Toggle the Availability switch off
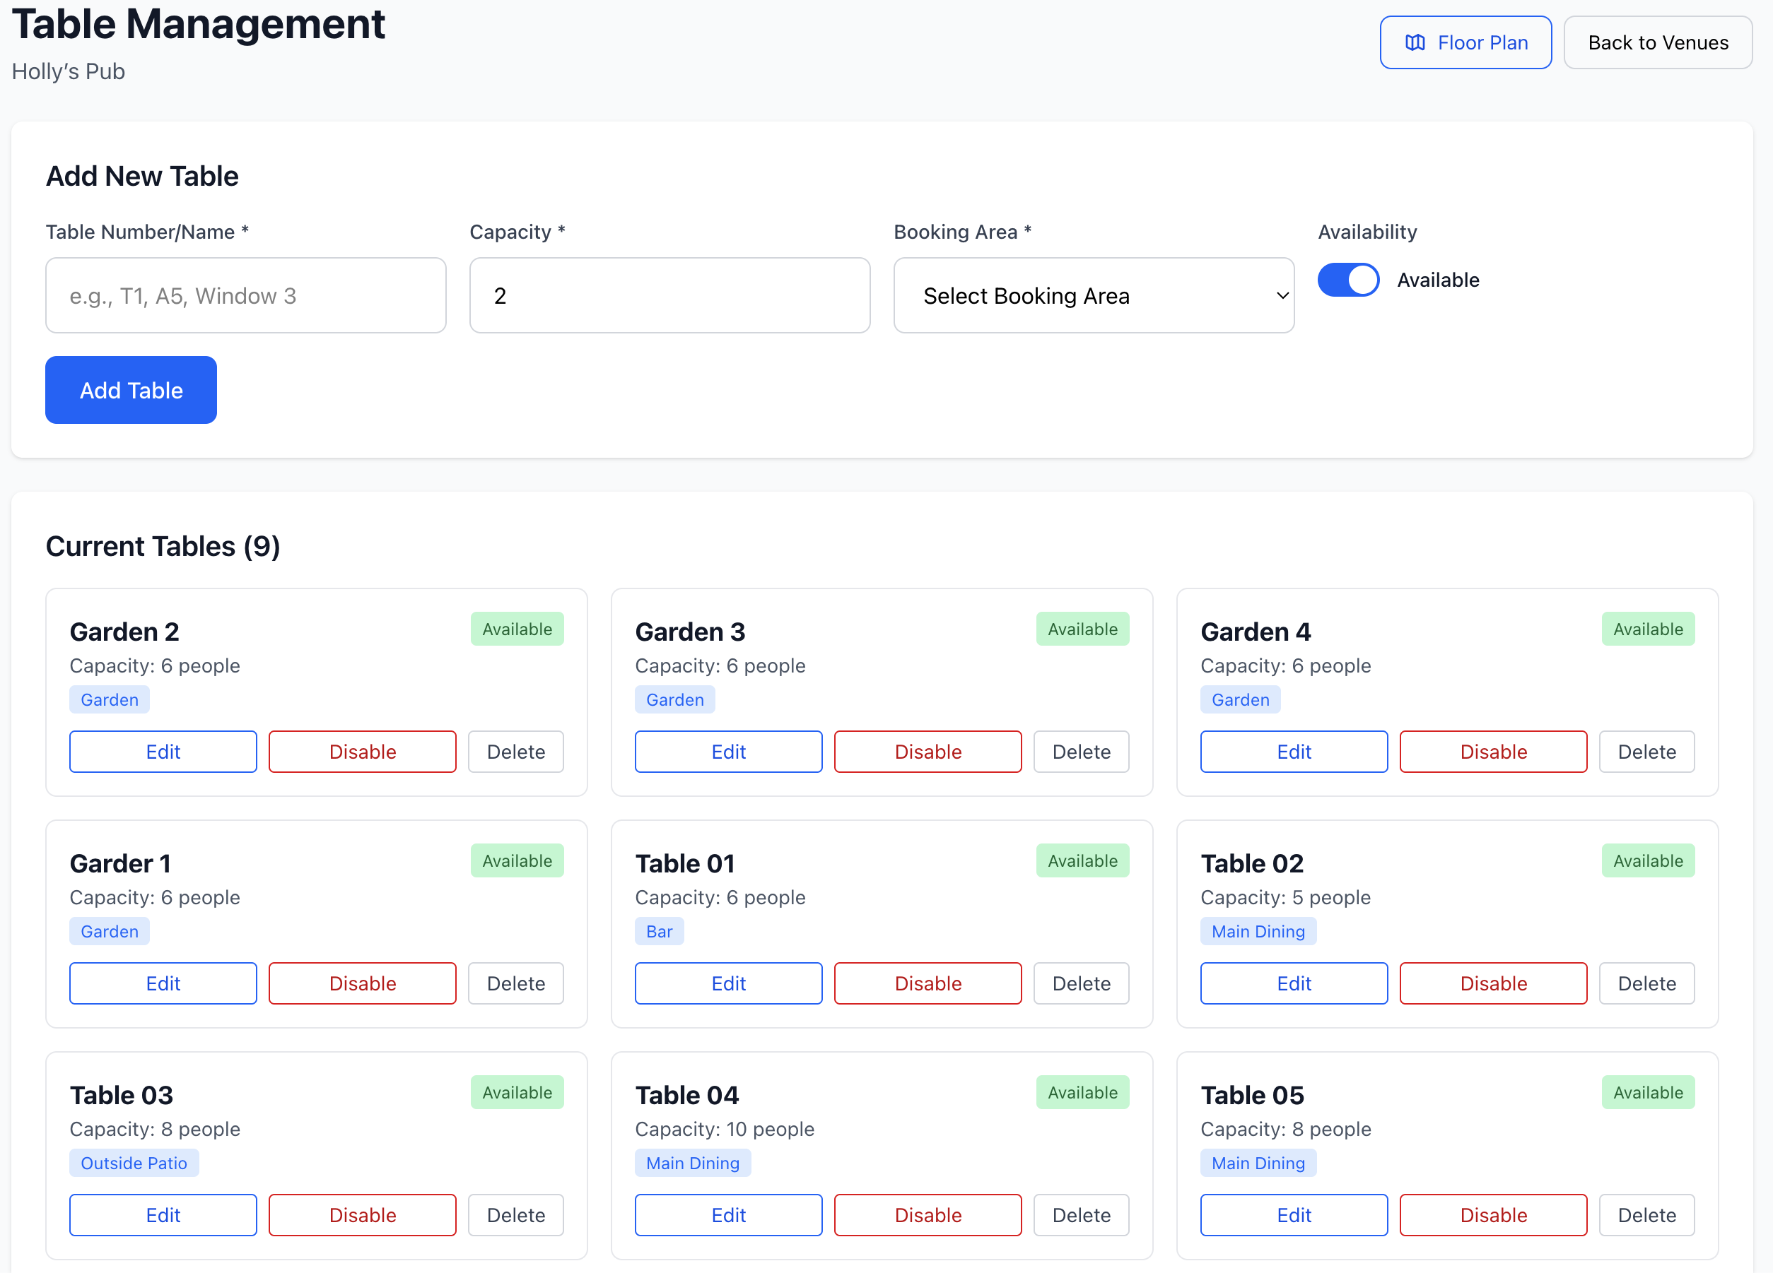Viewport: 1773px width, 1273px height. pyautogui.click(x=1349, y=280)
